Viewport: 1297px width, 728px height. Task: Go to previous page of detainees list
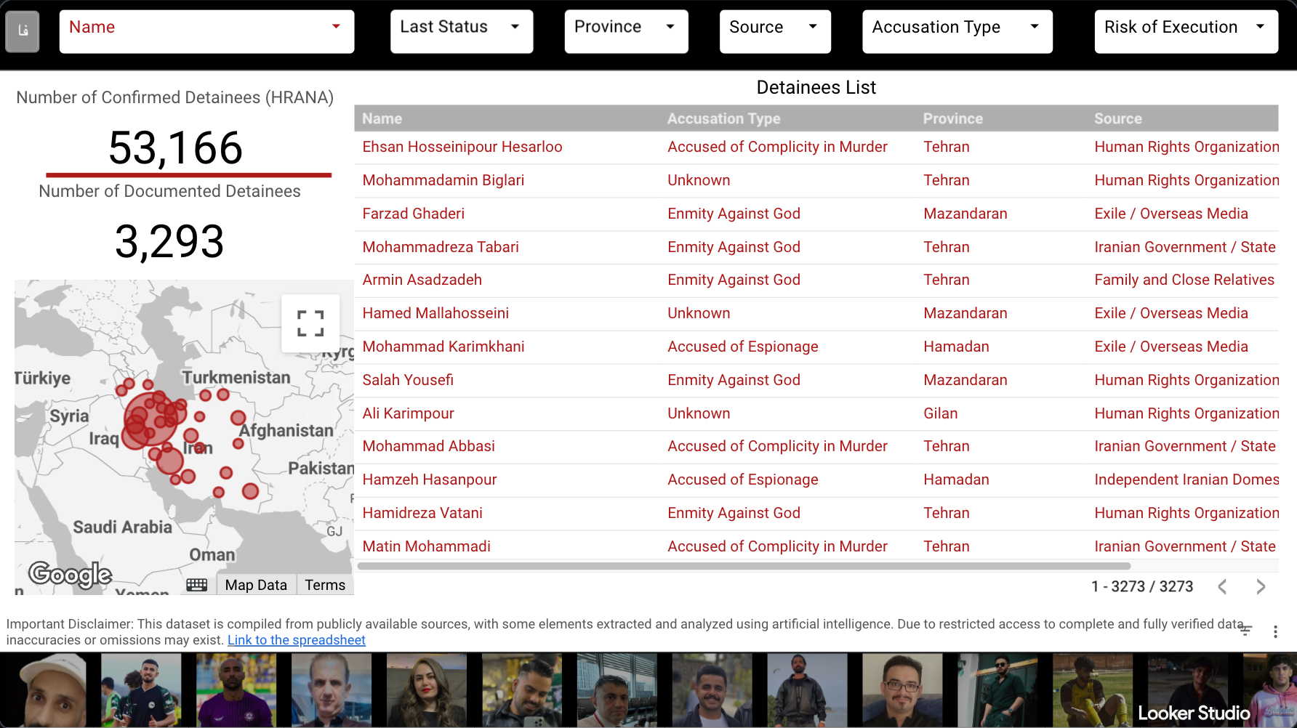[1223, 586]
